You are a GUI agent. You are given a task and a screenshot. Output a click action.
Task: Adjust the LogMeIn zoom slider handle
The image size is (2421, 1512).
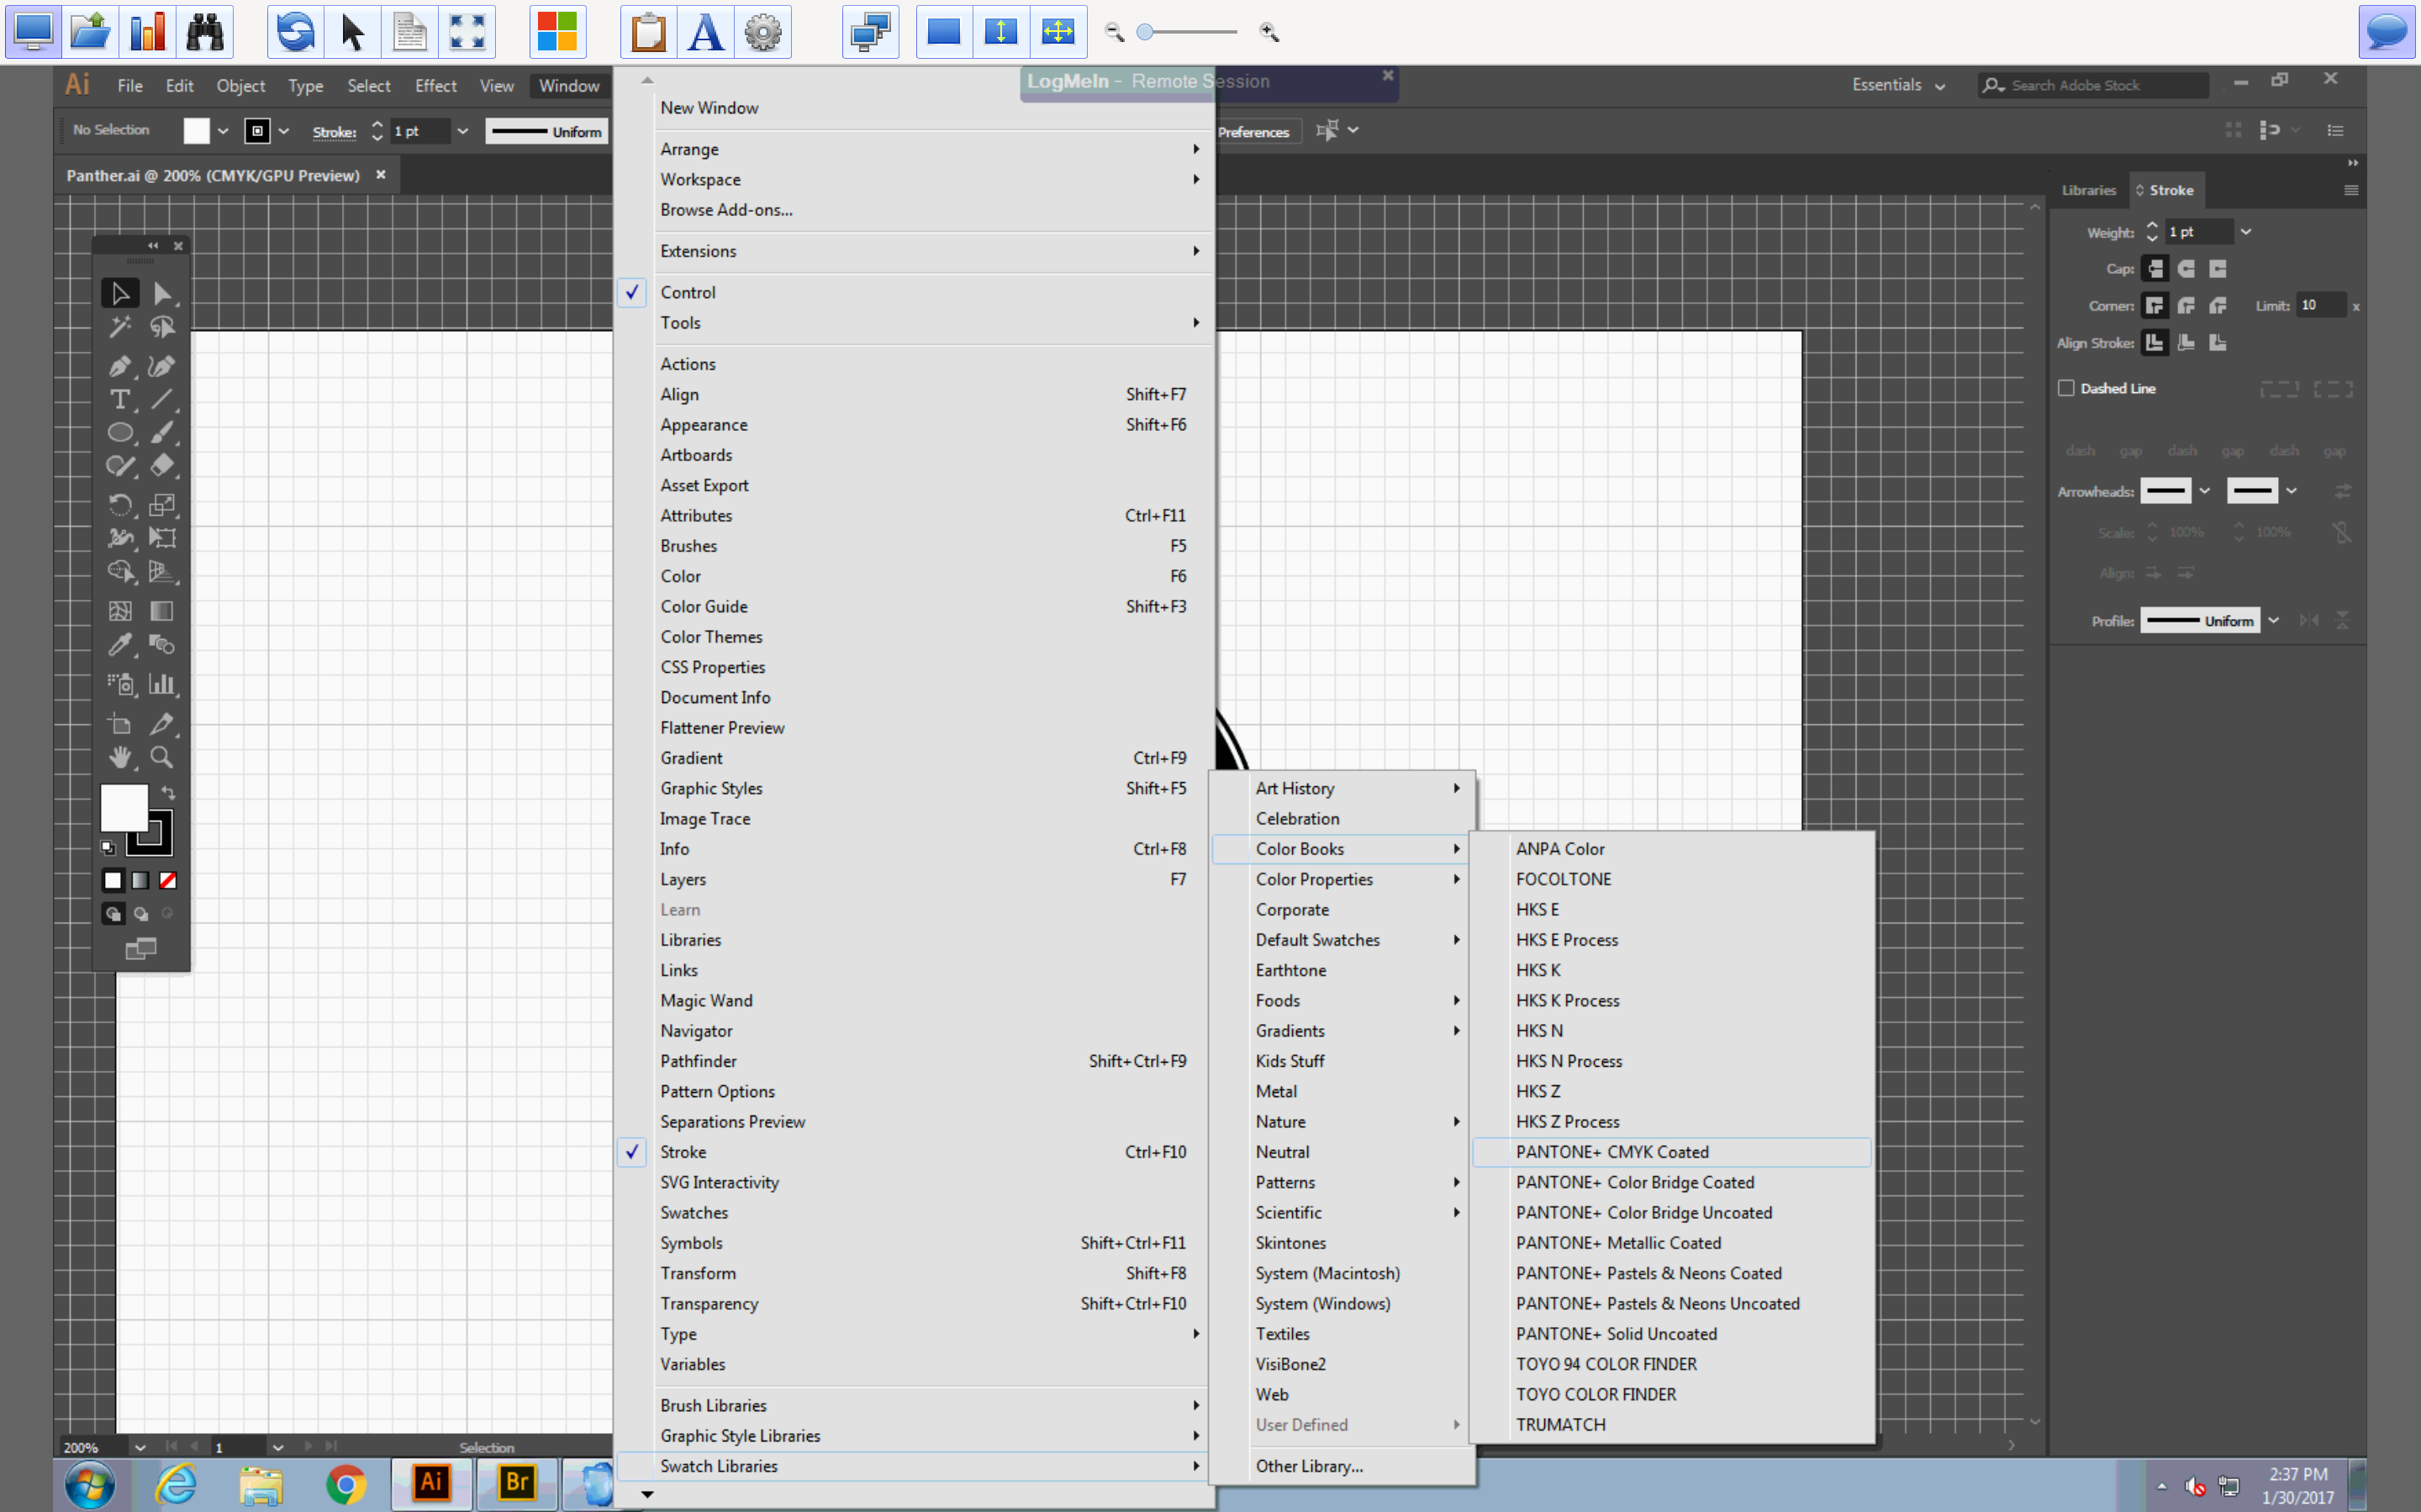click(1146, 32)
